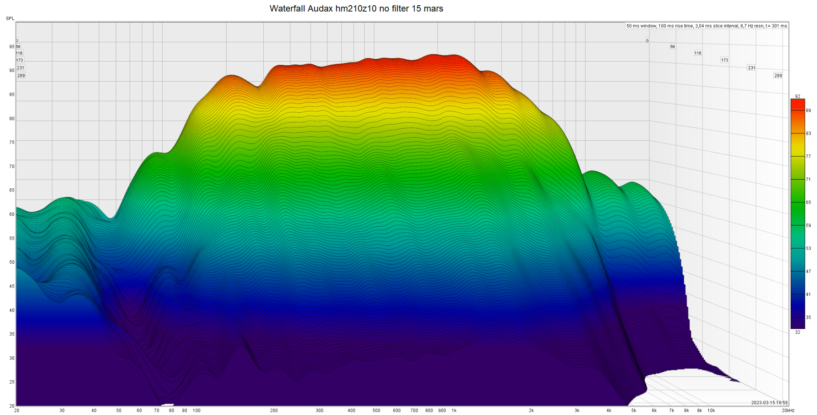Click the '20kHz' label ending the frequency axis
Viewport: 817px width, 415px height.
click(788, 411)
